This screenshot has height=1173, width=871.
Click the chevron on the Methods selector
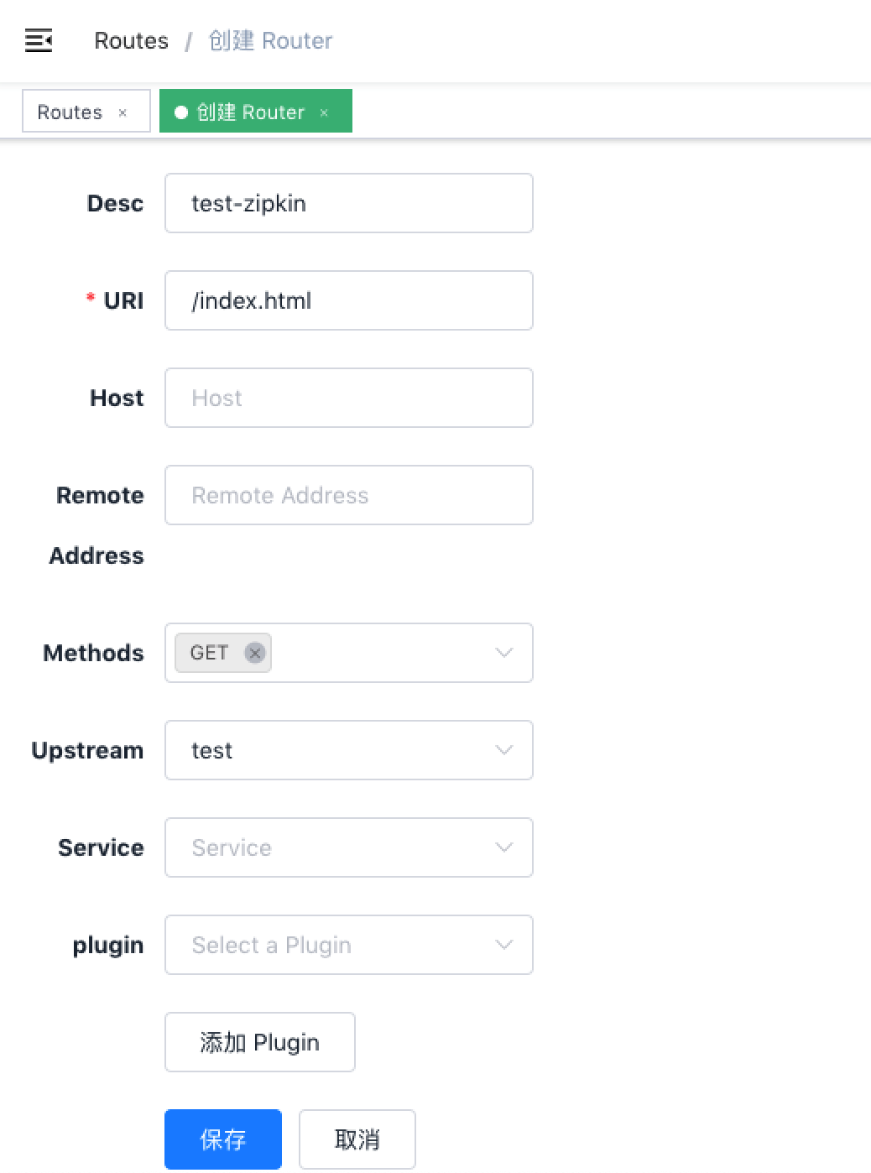click(x=503, y=653)
